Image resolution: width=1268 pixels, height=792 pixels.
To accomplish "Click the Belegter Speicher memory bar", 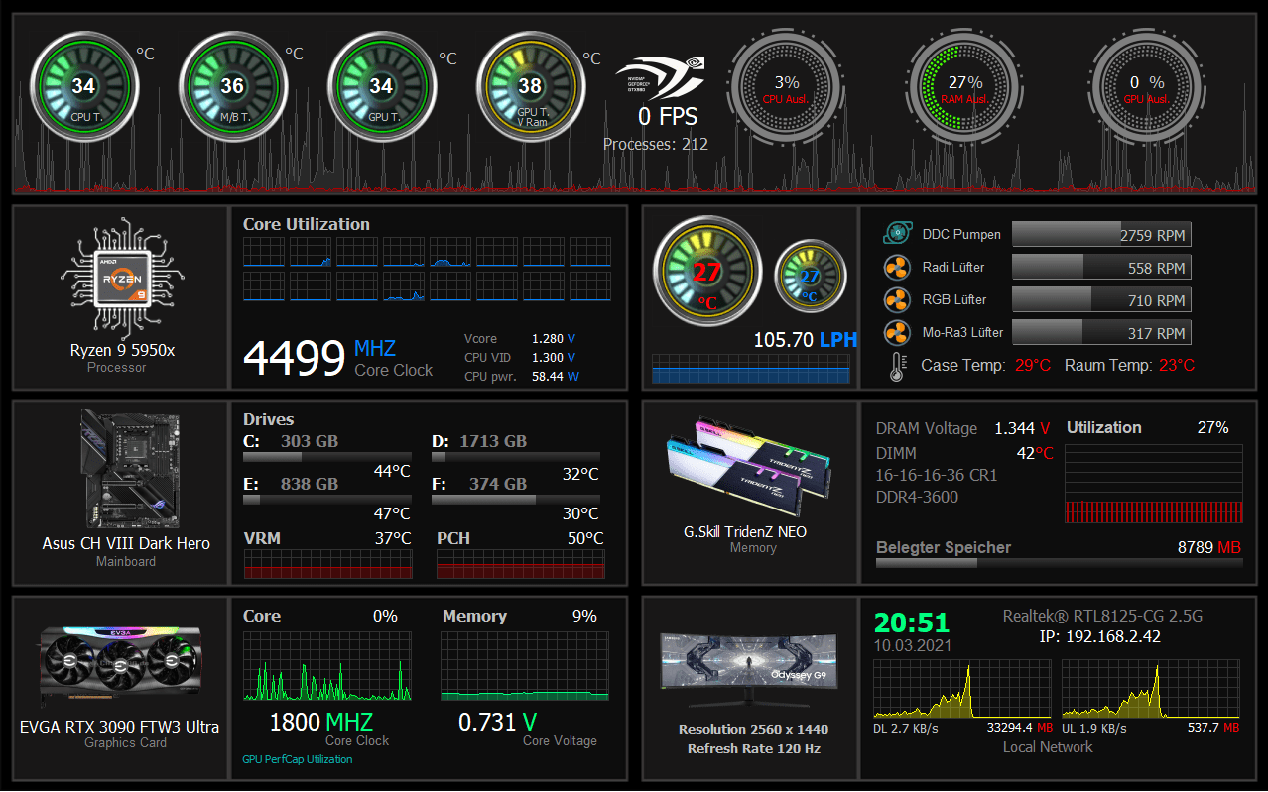I will point(1059,563).
